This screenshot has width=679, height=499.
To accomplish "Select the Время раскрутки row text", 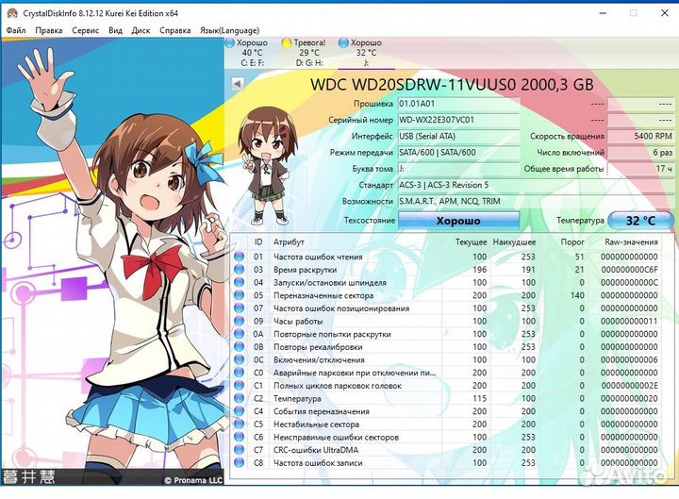I will [306, 270].
